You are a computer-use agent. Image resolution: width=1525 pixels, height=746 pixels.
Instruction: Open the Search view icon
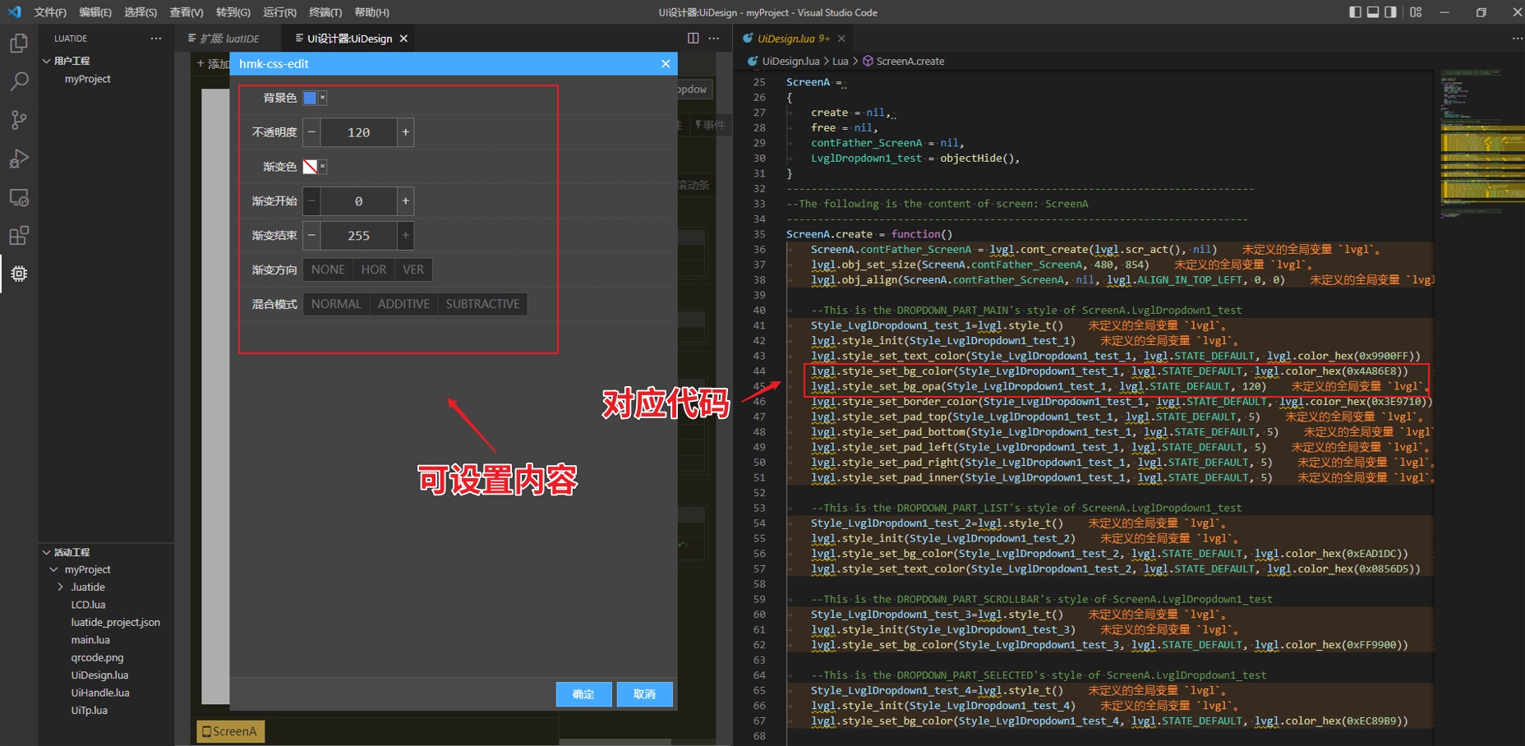point(19,81)
